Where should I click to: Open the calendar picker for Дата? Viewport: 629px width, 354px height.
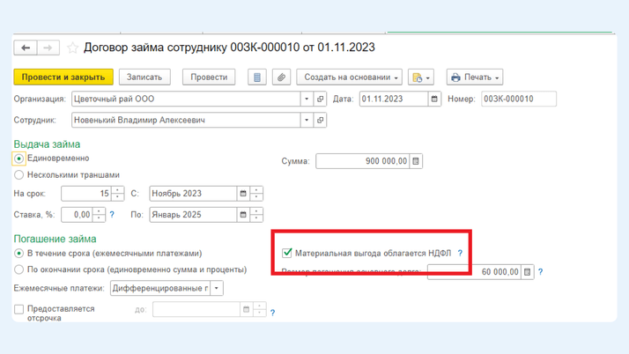coord(434,99)
